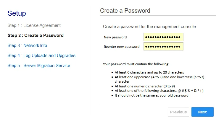Click the uppercase and lowercase requirement line
This screenshot has height=119, width=216.
tap(159, 77)
